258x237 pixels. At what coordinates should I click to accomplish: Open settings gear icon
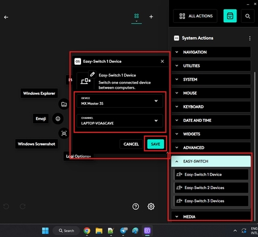151,206
